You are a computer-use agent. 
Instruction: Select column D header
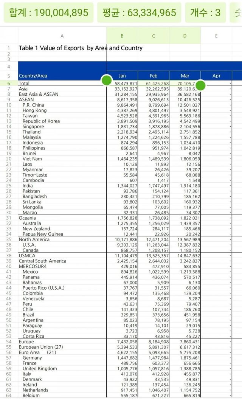(x=185, y=36)
